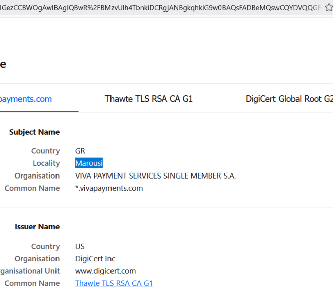Follow the Thawte TLS RSA CA G1 issuer link
This screenshot has height=291, width=333.
(x=114, y=283)
